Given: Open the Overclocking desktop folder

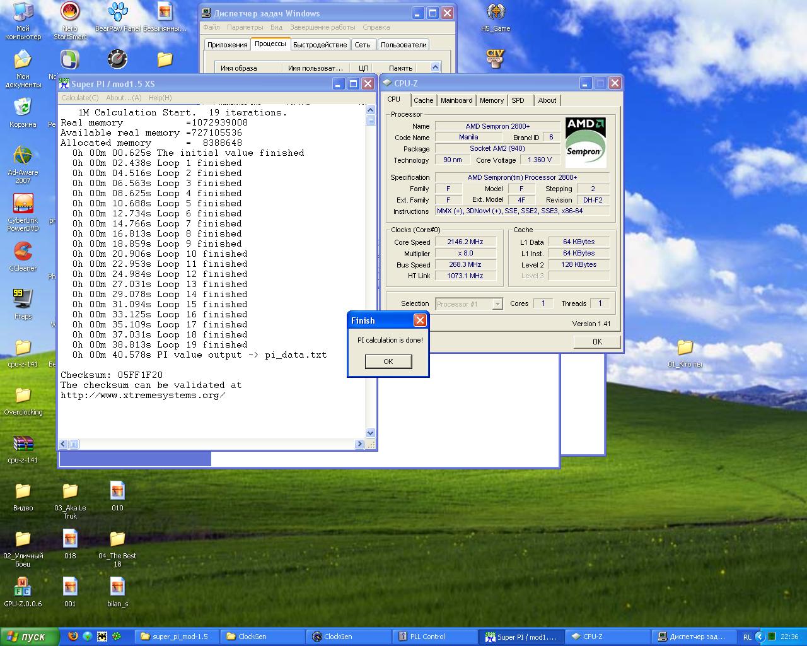Looking at the screenshot, I should [23, 400].
